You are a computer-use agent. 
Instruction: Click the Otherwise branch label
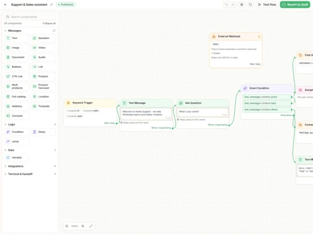[x=286, y=115]
